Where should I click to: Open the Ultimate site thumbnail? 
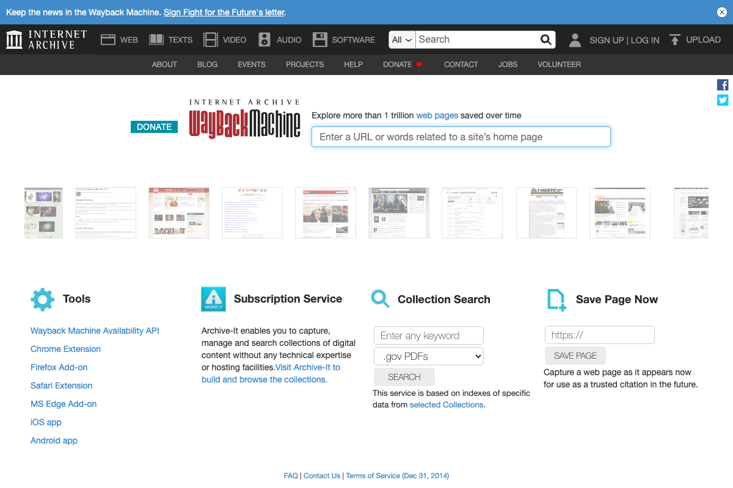547,213
